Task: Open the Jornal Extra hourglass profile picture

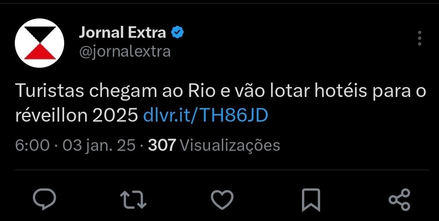Action: (40, 43)
